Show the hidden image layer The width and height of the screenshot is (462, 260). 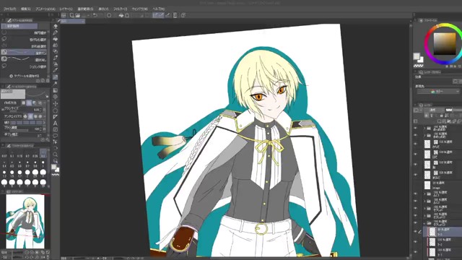(416, 185)
